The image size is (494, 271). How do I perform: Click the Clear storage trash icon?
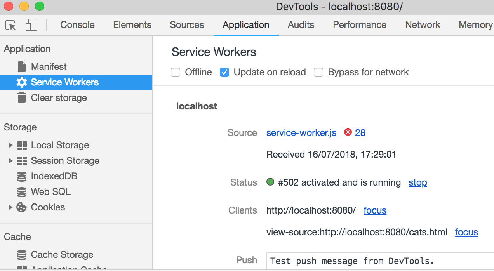pos(21,97)
